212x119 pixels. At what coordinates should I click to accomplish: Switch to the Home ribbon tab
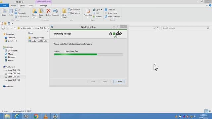13,6
